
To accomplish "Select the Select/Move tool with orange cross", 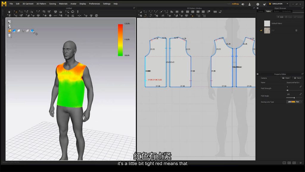I will (x=16, y=12).
